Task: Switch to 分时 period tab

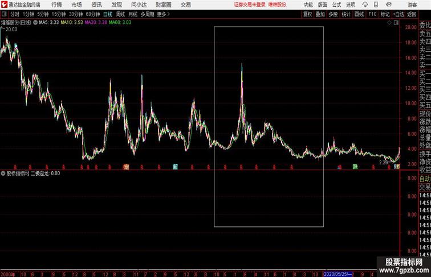Action: tap(15, 14)
